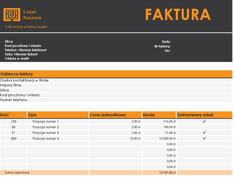Select Pozycja numer 4 cell

pyautogui.click(x=58, y=139)
